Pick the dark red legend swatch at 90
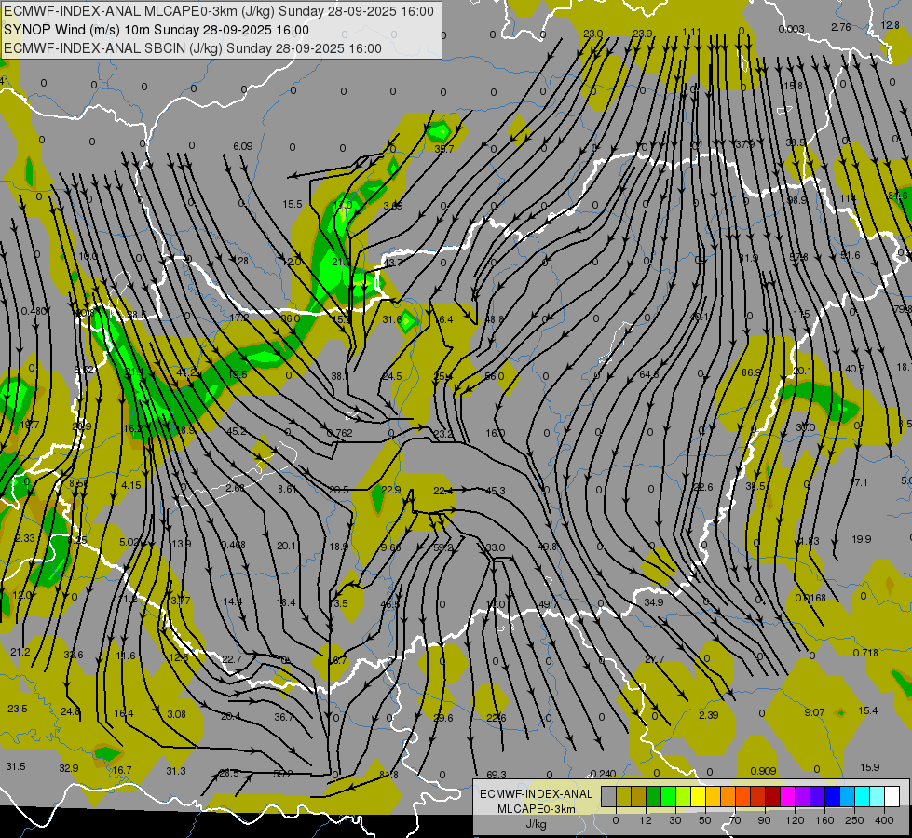Screen dimensions: 912x838 pos(772,797)
